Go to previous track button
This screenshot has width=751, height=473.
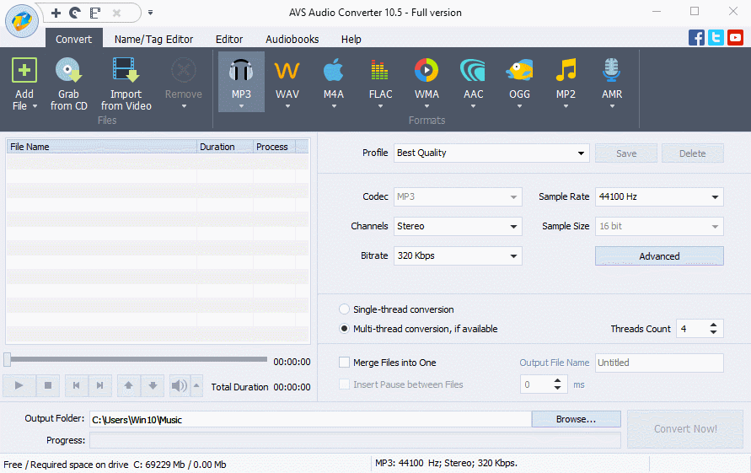coord(76,385)
